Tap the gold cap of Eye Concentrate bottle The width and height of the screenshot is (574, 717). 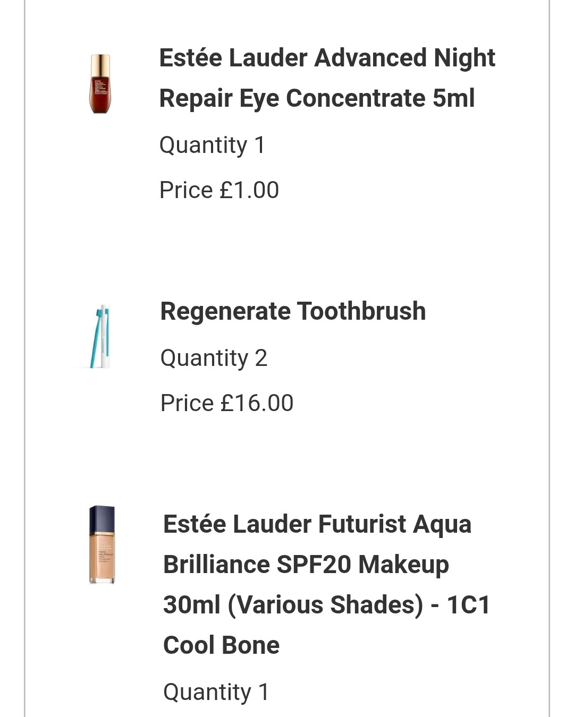pyautogui.click(x=100, y=65)
